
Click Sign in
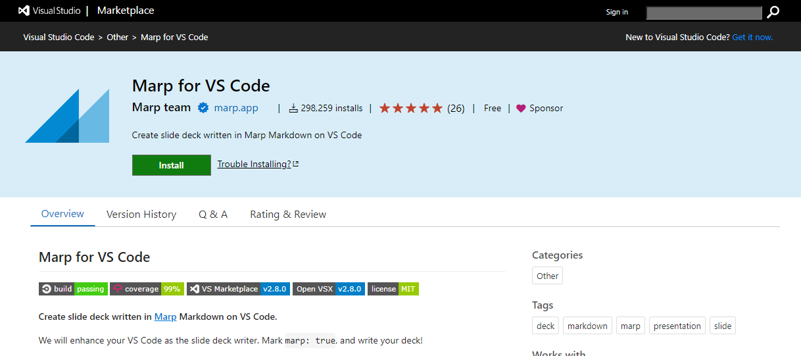[617, 12]
